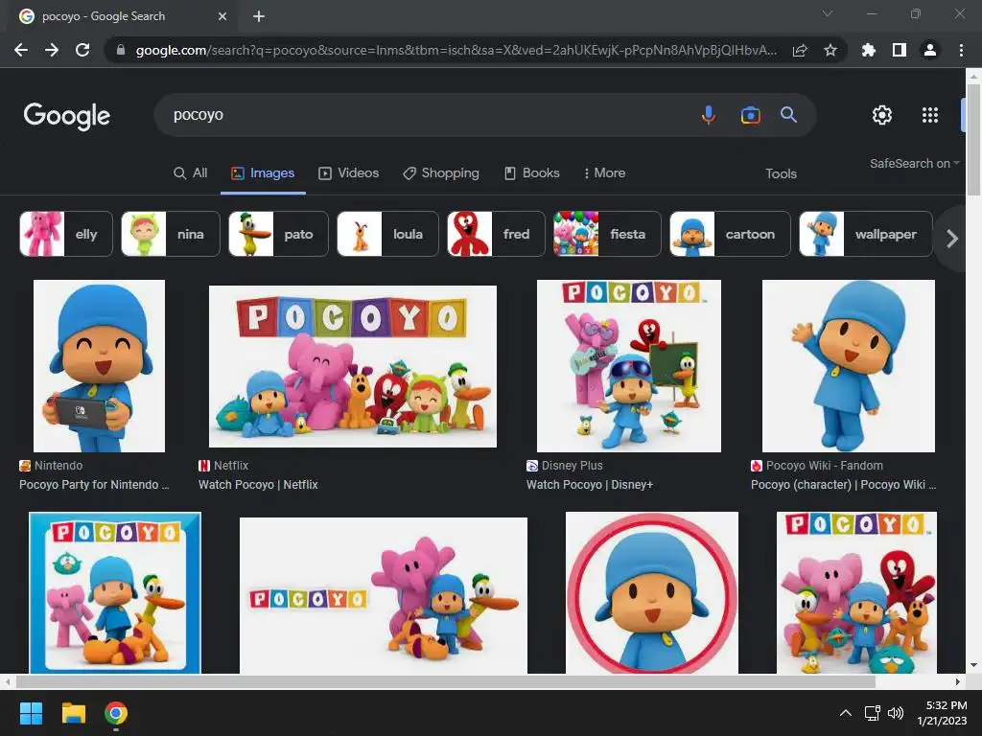Click the Chrome taskbar icon

coord(116,713)
